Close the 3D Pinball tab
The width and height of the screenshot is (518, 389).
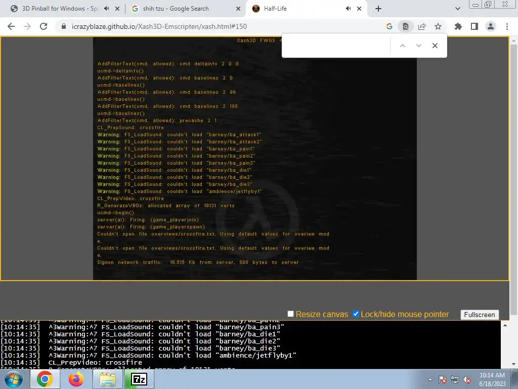[x=117, y=9]
